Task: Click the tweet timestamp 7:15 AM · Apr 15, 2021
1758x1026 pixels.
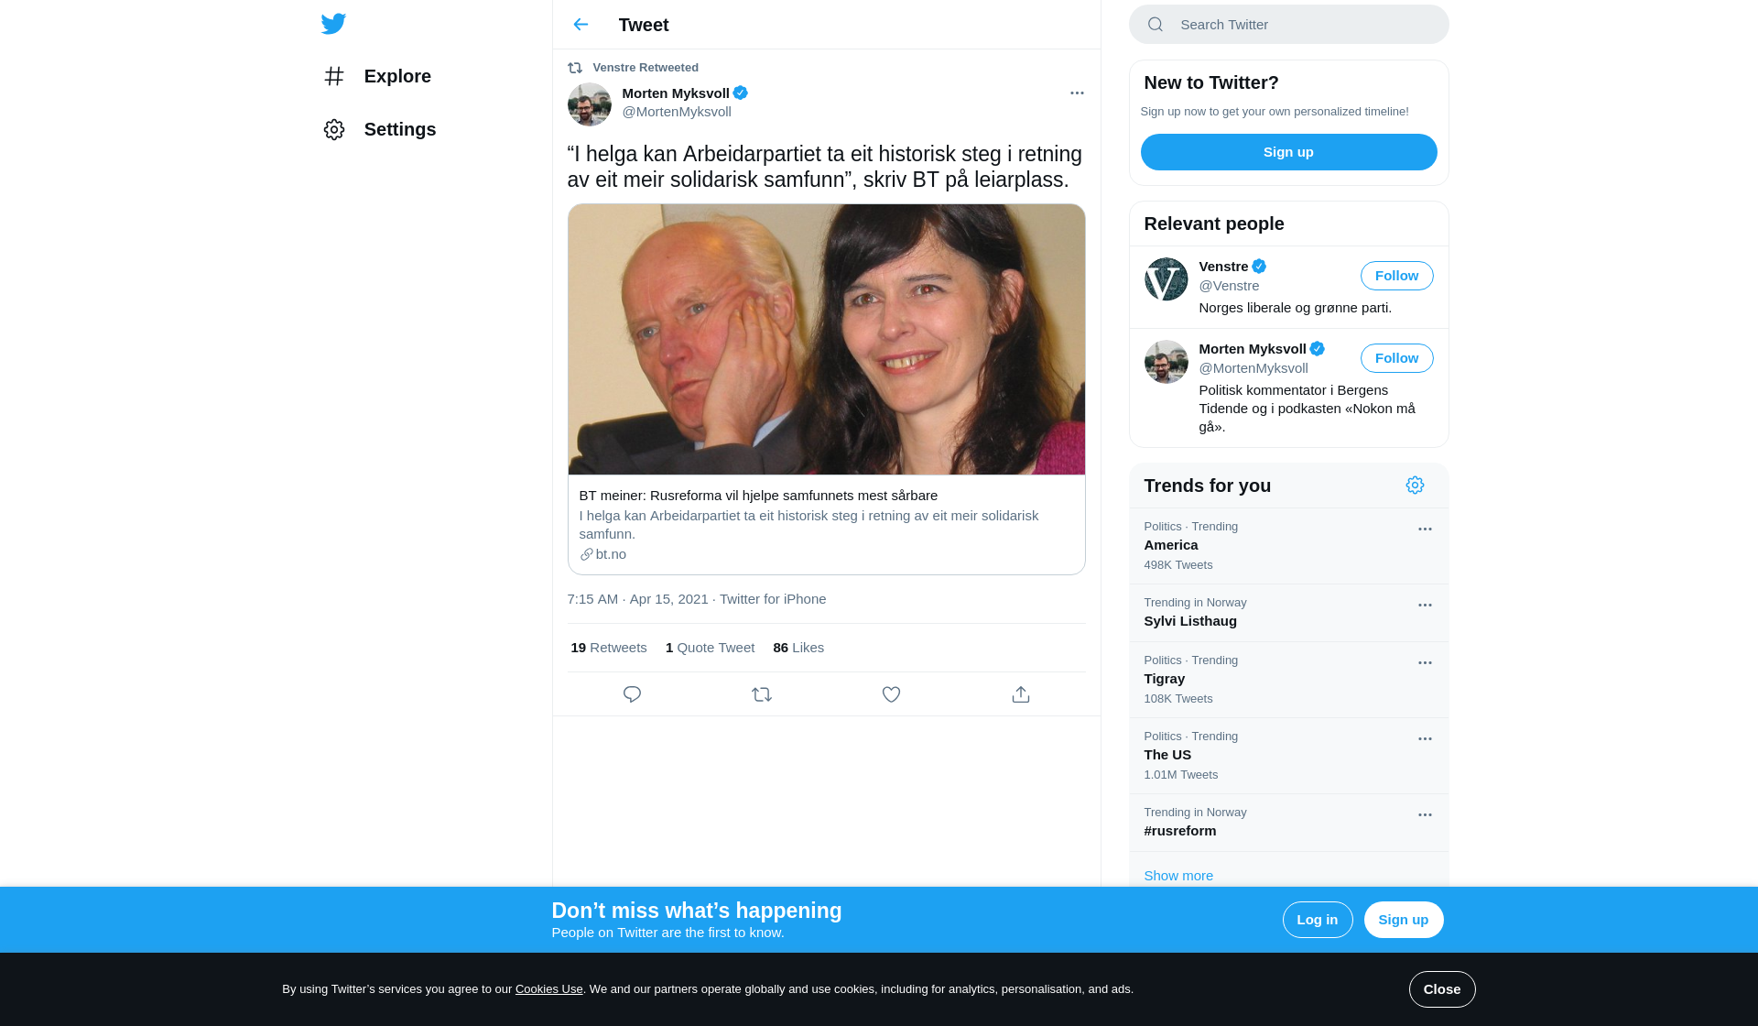Action: tap(637, 599)
